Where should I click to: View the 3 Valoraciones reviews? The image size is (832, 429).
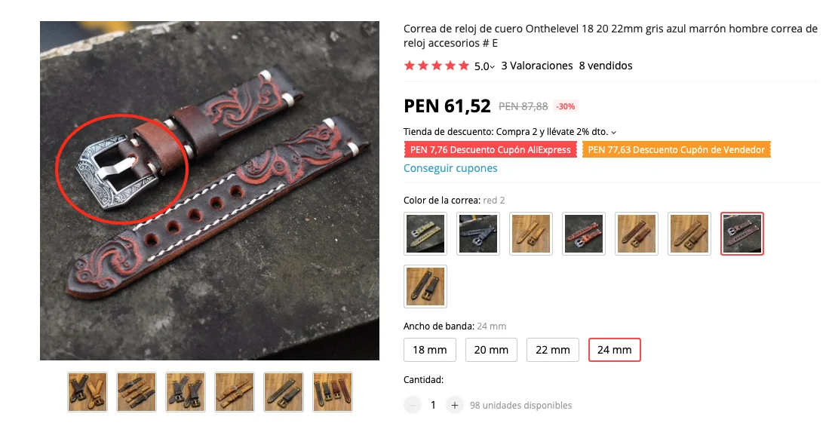(x=537, y=66)
